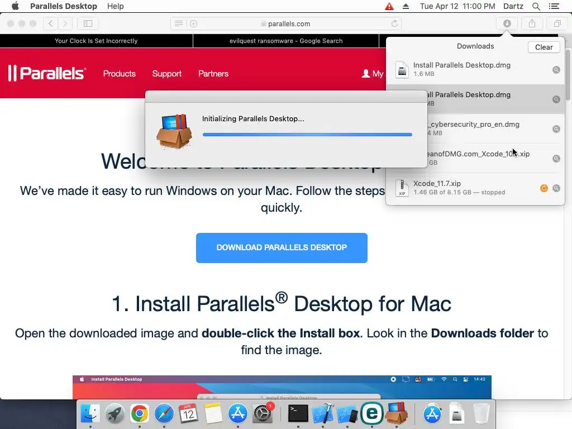Open ESET 'e' icon in the Dock
This screenshot has width=572, height=429.
click(371, 413)
